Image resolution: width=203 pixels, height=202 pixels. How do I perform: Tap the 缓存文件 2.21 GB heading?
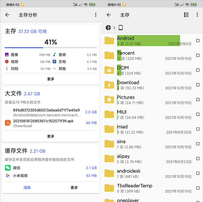25,151
